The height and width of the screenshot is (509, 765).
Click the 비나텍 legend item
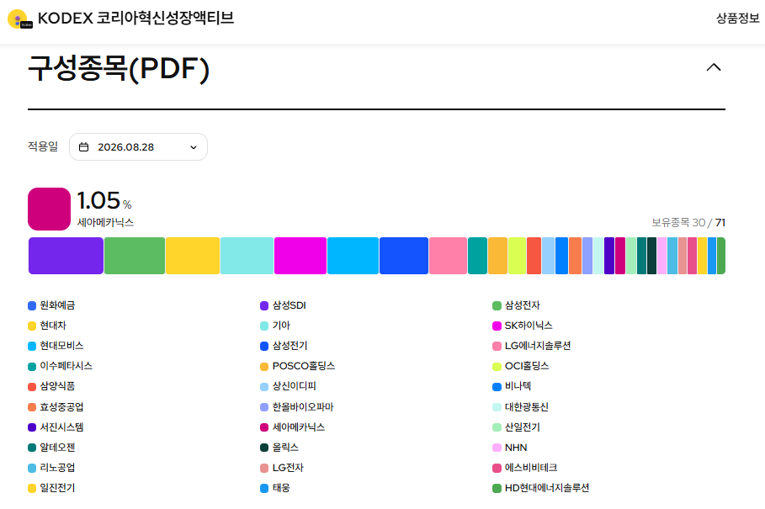[512, 386]
